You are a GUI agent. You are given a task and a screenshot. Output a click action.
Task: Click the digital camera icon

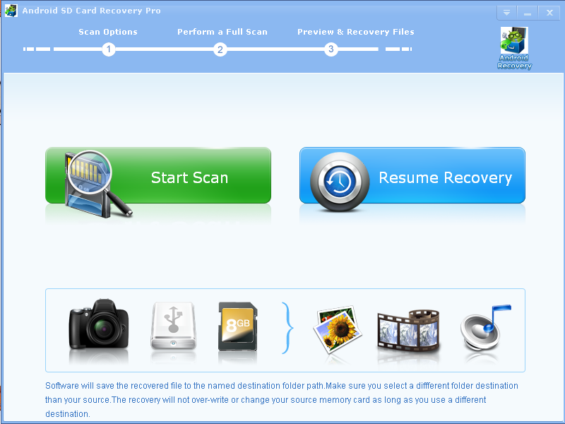click(98, 326)
